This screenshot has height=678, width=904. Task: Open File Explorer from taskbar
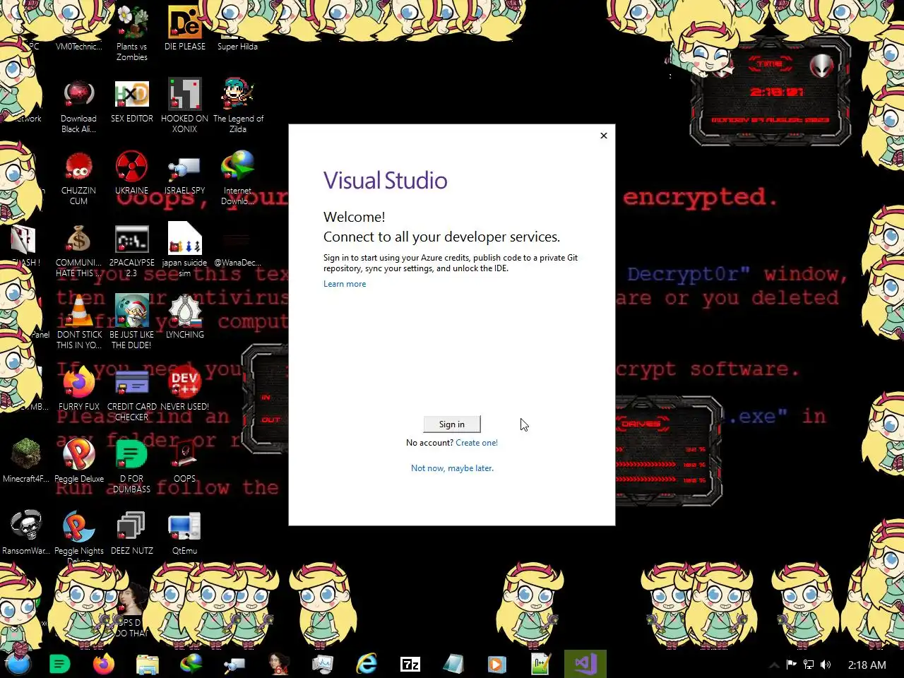pos(148,664)
